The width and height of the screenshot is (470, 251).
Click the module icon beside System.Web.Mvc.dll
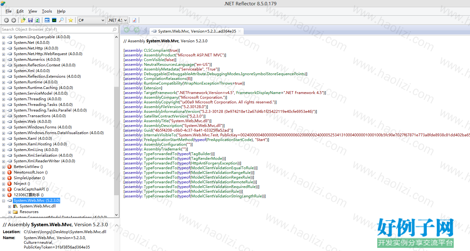pyautogui.click(x=15, y=206)
